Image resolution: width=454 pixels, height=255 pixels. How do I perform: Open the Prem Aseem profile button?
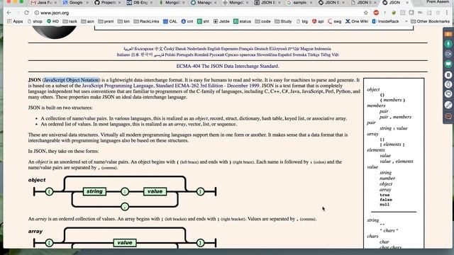437,2
